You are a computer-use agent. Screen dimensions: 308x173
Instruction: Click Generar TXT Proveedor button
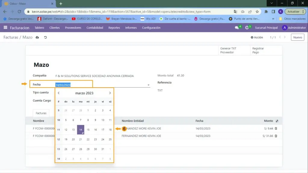point(229,50)
